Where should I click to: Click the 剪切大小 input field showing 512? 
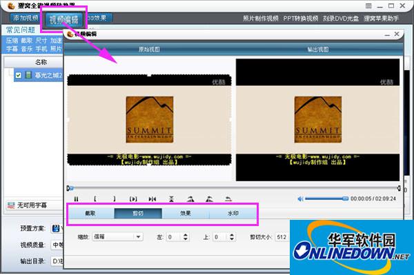coord(282,237)
